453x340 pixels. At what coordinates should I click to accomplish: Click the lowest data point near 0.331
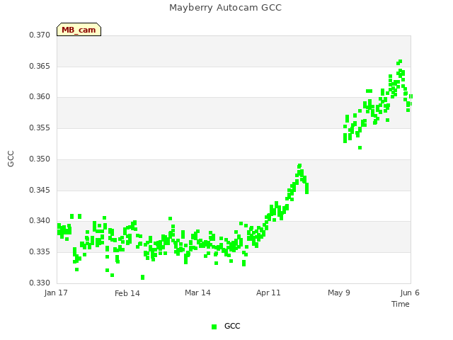pyautogui.click(x=142, y=277)
